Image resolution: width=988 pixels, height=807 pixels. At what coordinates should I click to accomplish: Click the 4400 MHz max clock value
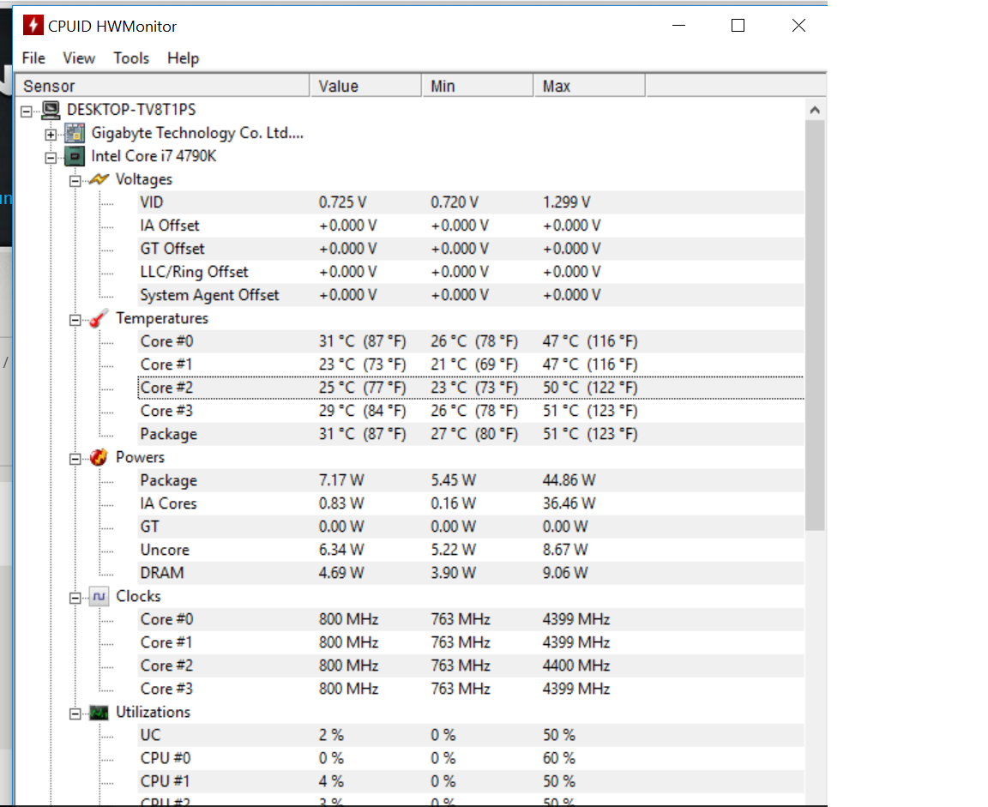pos(576,665)
